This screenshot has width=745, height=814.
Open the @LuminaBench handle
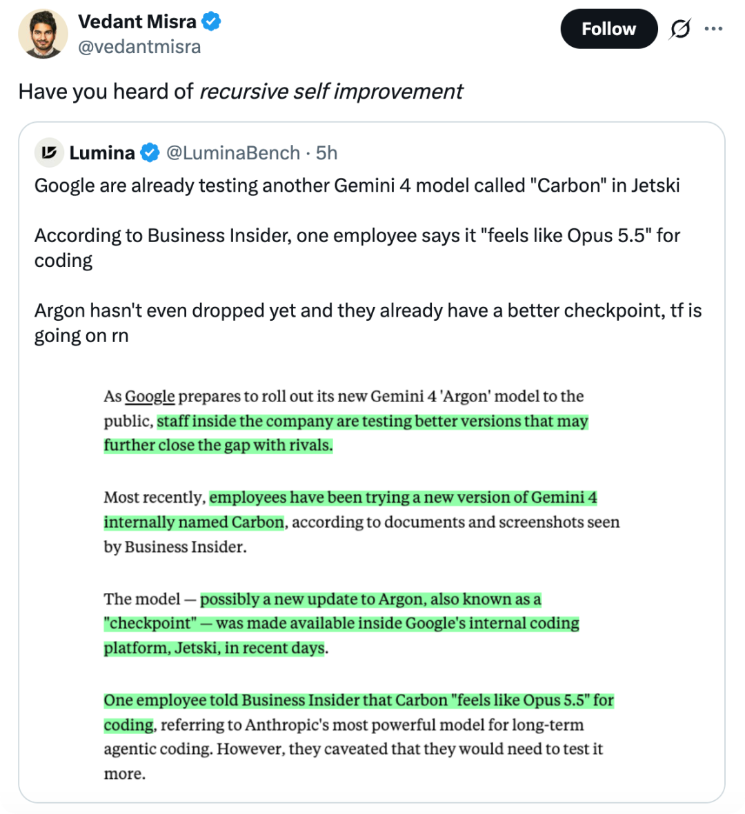coord(233,153)
